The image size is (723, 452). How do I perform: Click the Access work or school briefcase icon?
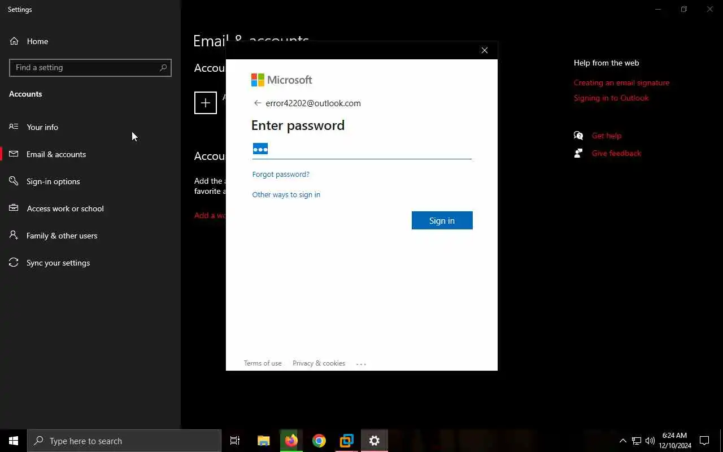click(x=14, y=208)
